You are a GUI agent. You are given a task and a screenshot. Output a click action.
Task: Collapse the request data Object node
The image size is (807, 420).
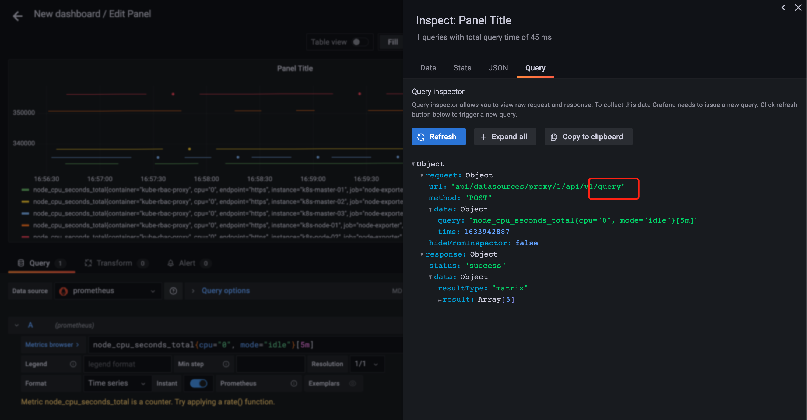pyautogui.click(x=430, y=209)
